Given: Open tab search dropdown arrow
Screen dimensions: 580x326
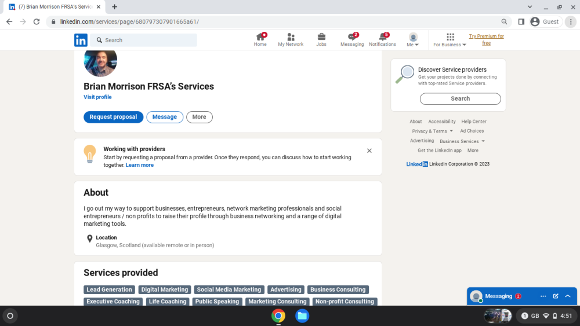Looking at the screenshot, I should [x=530, y=6].
